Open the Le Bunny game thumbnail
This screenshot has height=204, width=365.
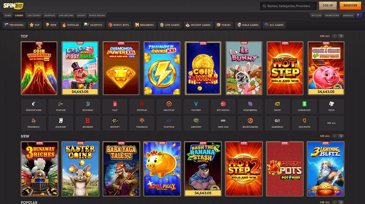click(x=244, y=68)
